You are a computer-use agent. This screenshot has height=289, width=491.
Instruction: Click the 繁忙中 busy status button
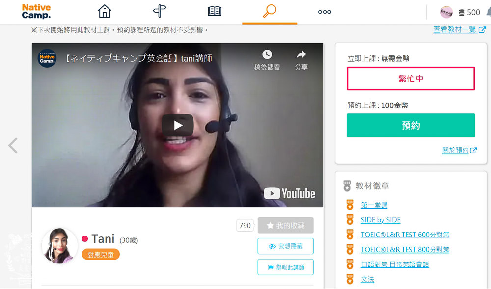(410, 79)
